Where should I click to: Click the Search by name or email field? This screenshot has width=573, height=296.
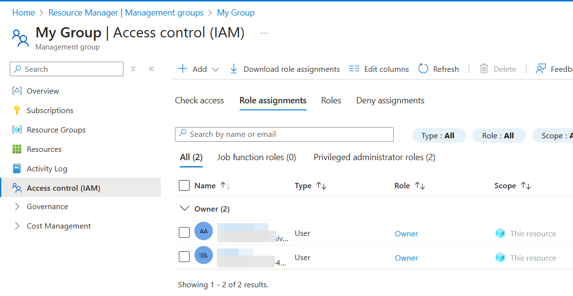[284, 134]
